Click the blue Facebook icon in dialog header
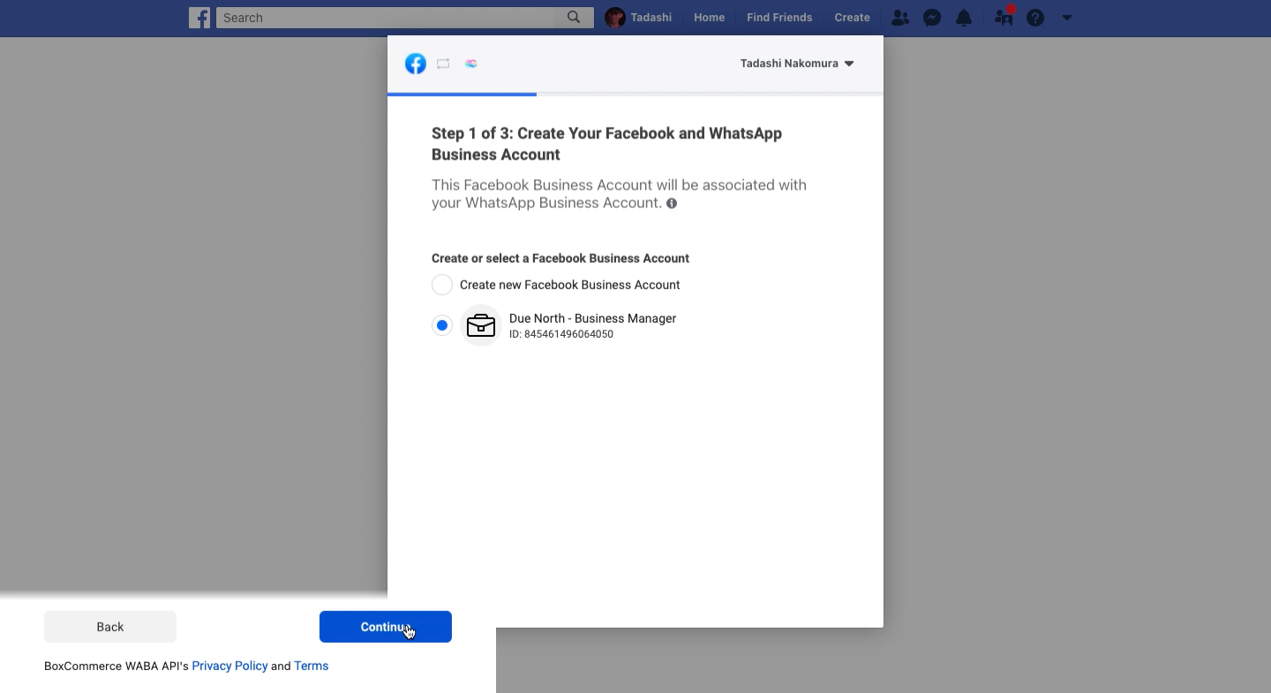The height and width of the screenshot is (693, 1271). [416, 63]
